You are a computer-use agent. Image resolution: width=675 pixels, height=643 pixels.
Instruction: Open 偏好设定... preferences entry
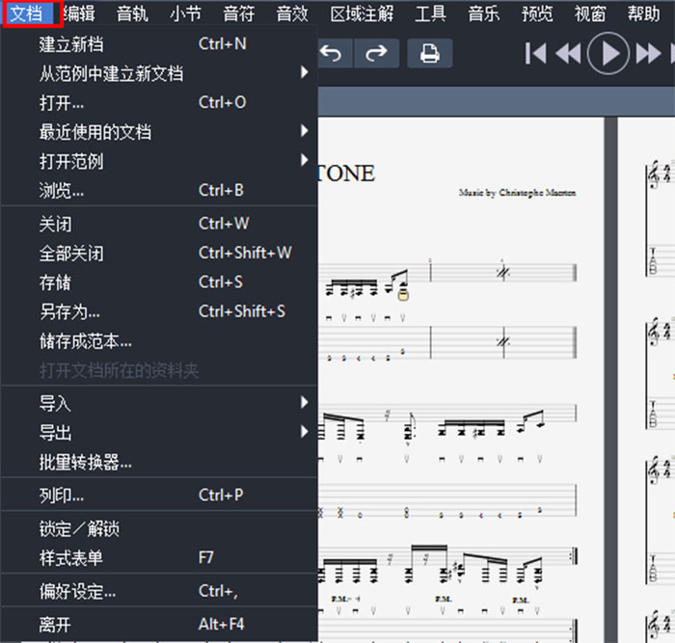(x=159, y=592)
